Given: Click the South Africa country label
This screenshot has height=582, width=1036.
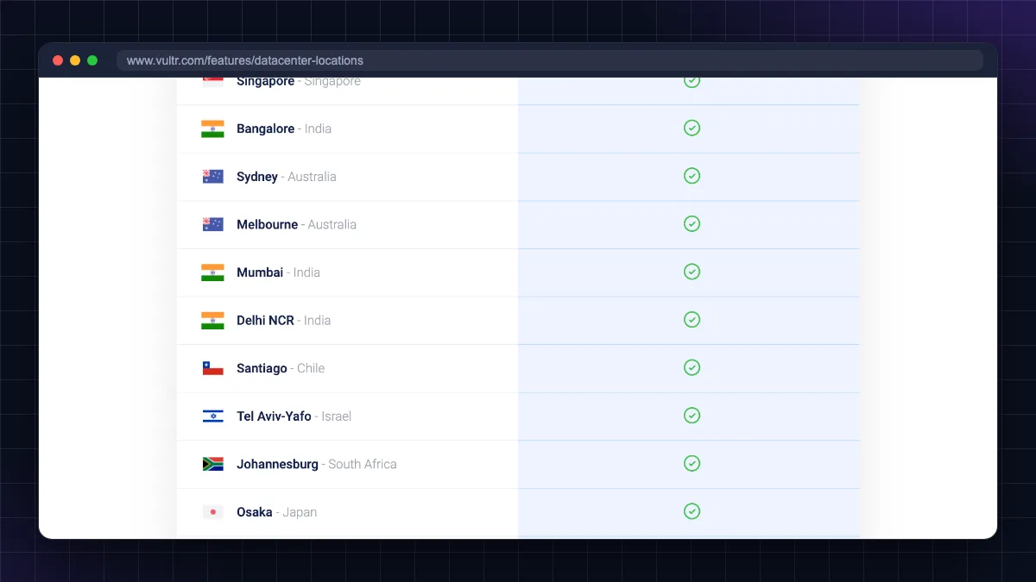Looking at the screenshot, I should 363,464.
